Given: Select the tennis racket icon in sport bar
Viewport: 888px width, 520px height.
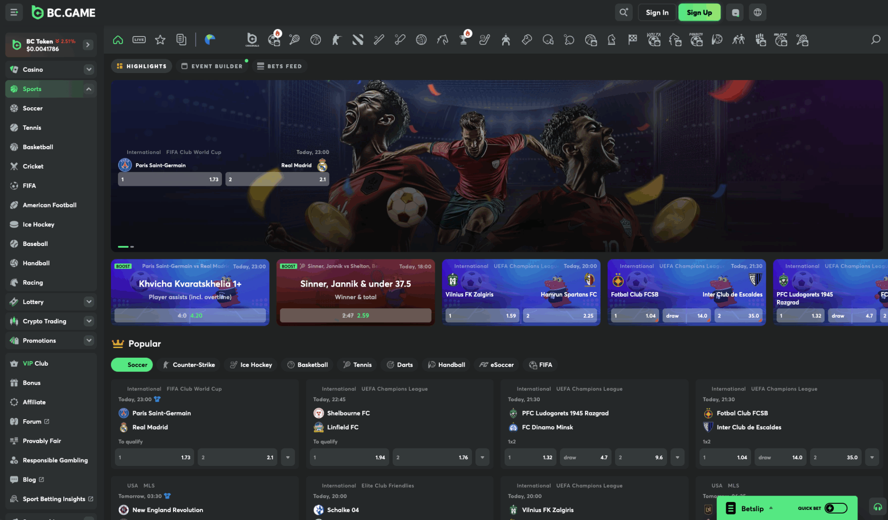Looking at the screenshot, I should tap(295, 40).
